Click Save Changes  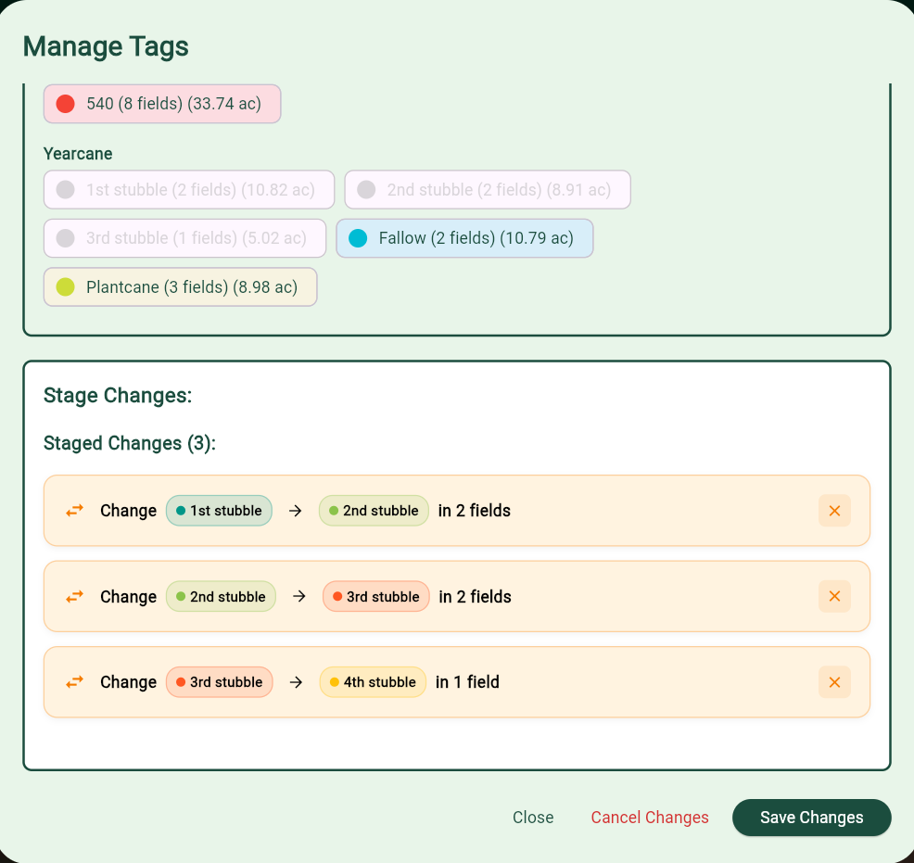811,818
